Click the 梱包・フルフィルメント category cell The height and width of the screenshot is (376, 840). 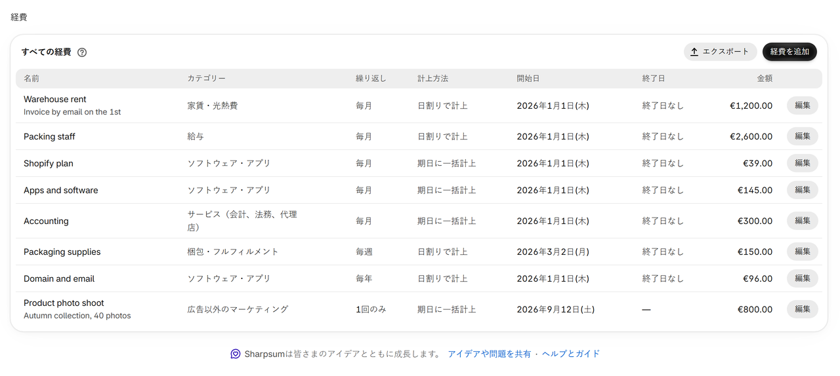pos(233,252)
